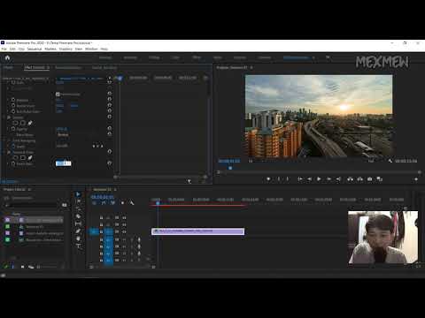Switch to the Editing workspace
425x318 pixels.
[154, 57]
